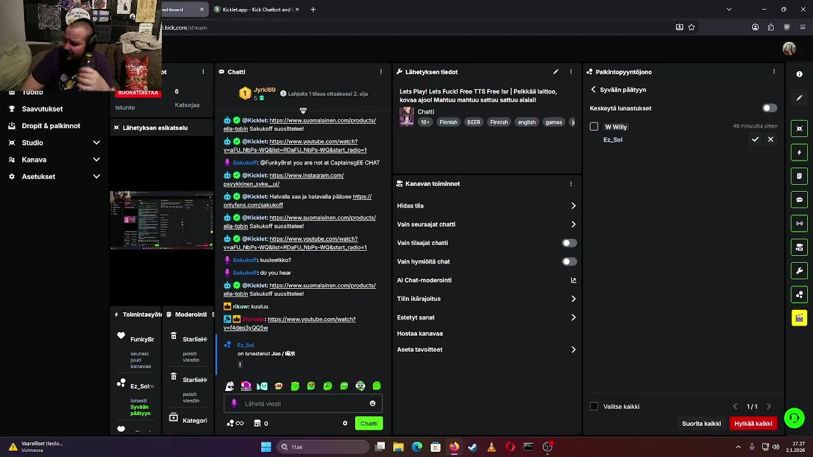This screenshot has width=813, height=457.
Task: Click the yellow clip icon in sidebar
Action: pos(800,318)
